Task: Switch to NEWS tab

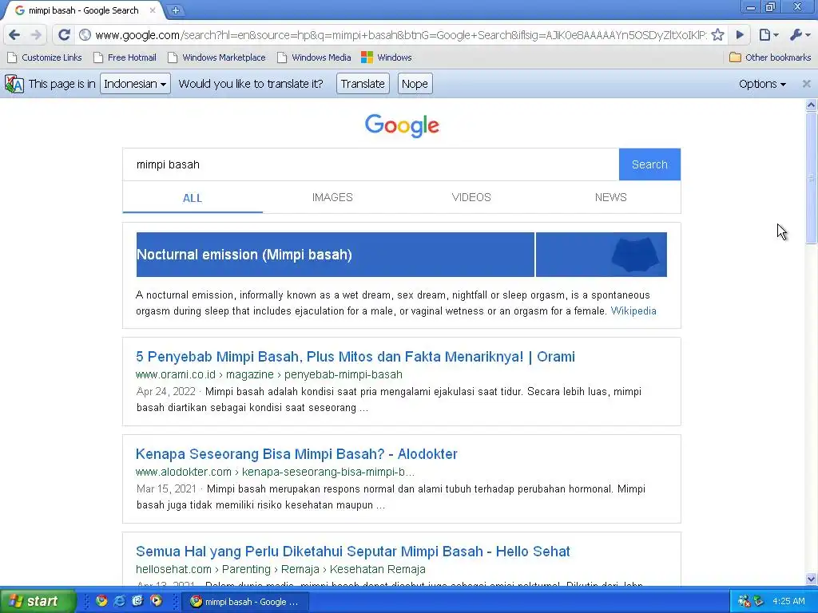Action: (610, 198)
